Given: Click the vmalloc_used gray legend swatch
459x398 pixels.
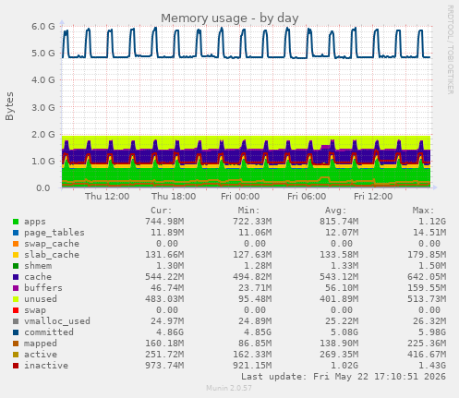Looking at the screenshot, I should [16, 321].
